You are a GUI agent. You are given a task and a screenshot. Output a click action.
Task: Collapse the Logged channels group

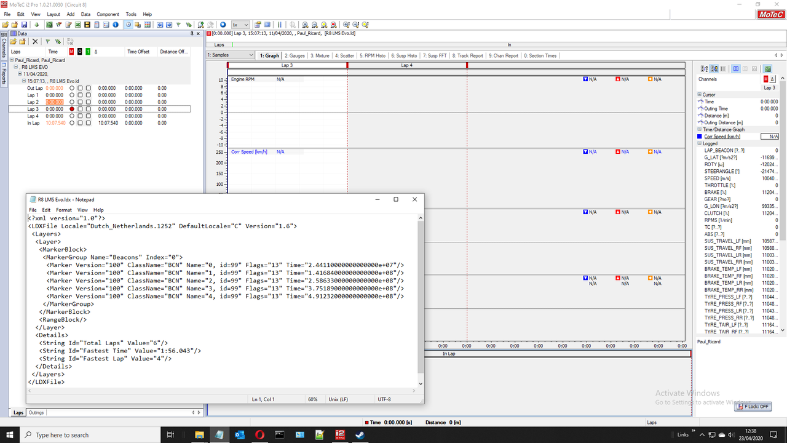click(x=699, y=143)
